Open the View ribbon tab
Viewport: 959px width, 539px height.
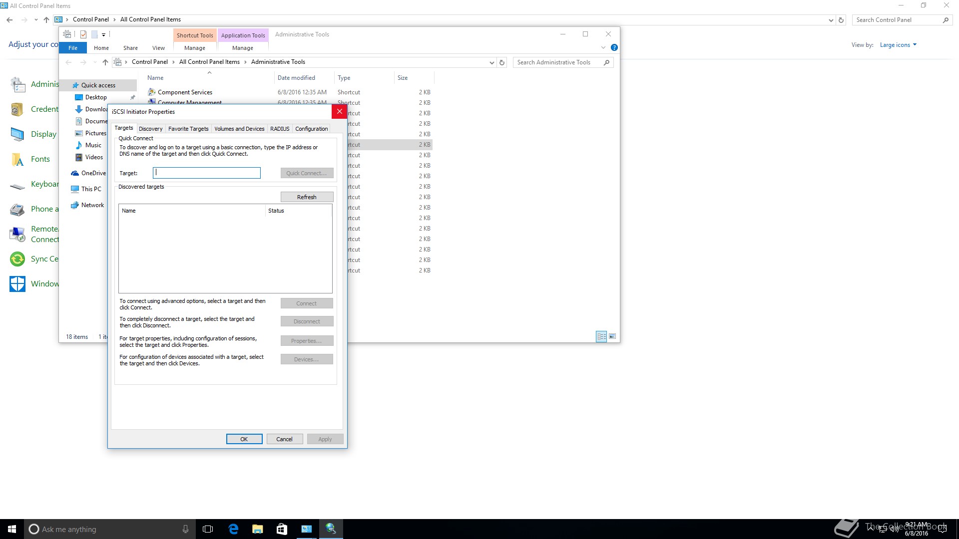[x=158, y=48]
